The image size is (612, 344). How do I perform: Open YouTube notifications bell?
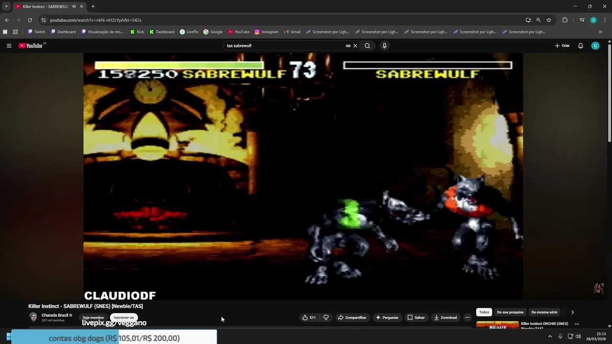580,46
